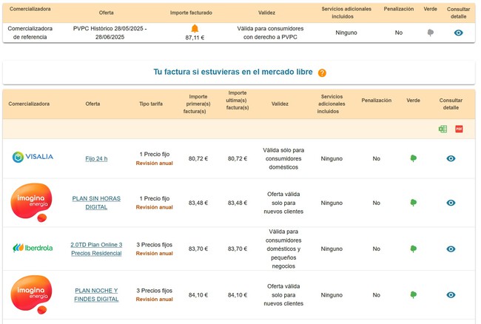Click 'Oferta' header in market offers table
Viewport: 481px width, 324px height.
pos(92,104)
